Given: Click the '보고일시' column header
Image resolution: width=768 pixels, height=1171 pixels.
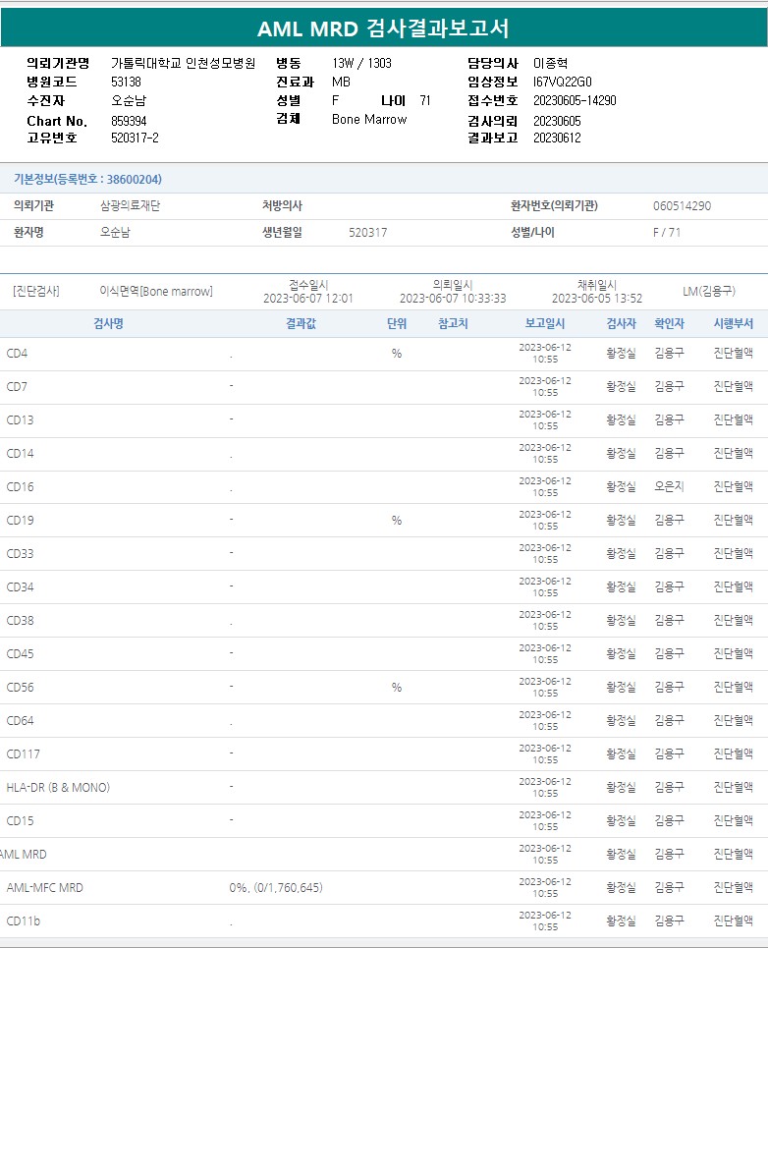Looking at the screenshot, I should tap(545, 324).
